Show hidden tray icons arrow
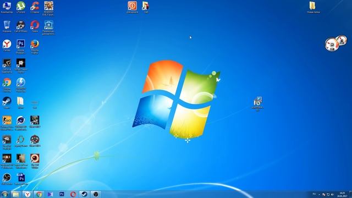Image resolution: width=352 pixels, height=198 pixels. 319,194
